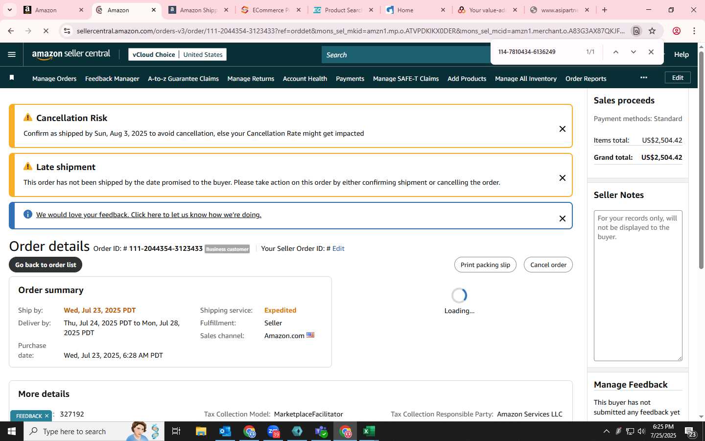Open the three-dots more menu in navigation
The height and width of the screenshot is (441, 705).
coord(643,77)
